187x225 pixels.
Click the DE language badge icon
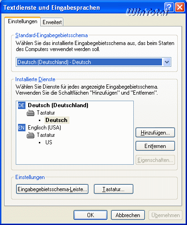22,105
